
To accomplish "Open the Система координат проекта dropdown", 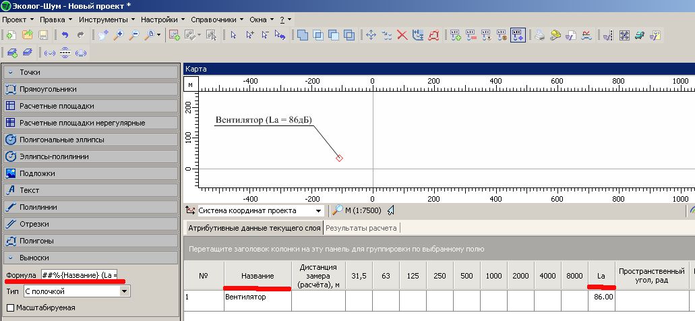I will click(x=319, y=210).
